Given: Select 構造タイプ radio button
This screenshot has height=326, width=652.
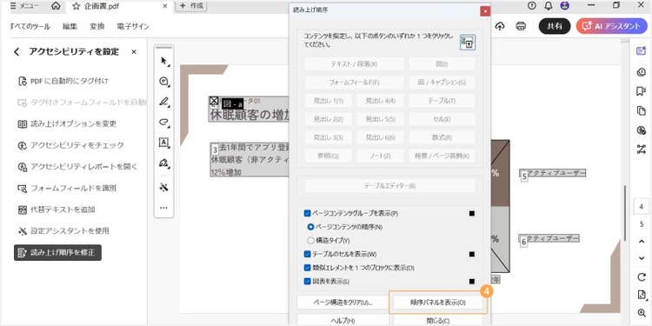Looking at the screenshot, I should pos(310,240).
